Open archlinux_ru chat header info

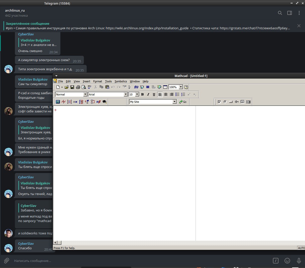(16, 13)
